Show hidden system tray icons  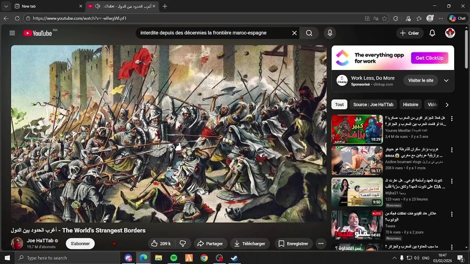pyautogui.click(x=394, y=258)
